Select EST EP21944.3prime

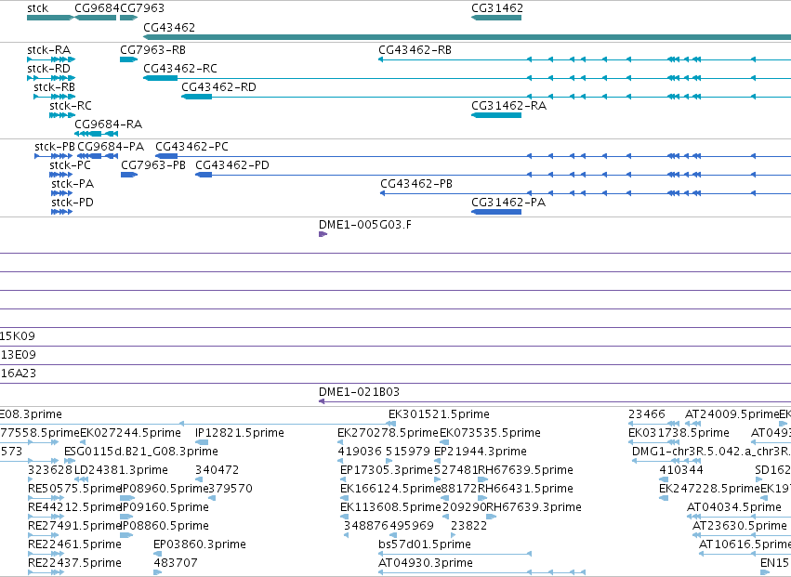[x=437, y=461]
